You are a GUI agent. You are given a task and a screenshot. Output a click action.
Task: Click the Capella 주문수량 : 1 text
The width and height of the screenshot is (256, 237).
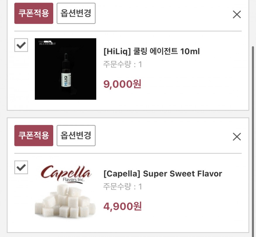pyautogui.click(x=123, y=187)
